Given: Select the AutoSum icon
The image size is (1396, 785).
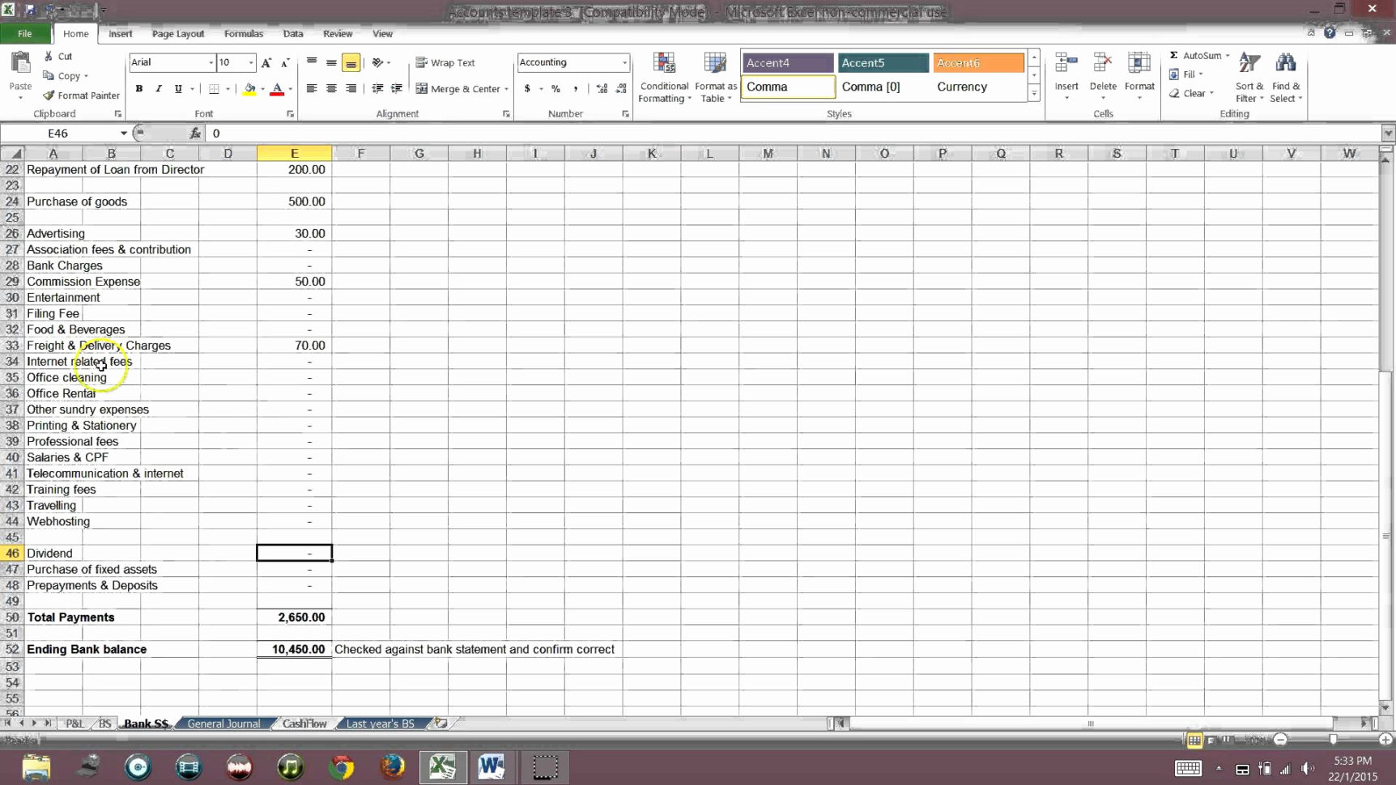Looking at the screenshot, I should [1173, 55].
